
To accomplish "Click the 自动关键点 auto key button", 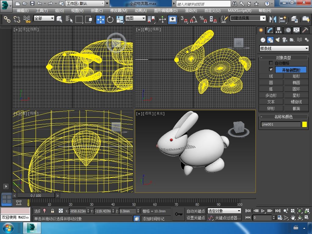I will click(x=196, y=211).
